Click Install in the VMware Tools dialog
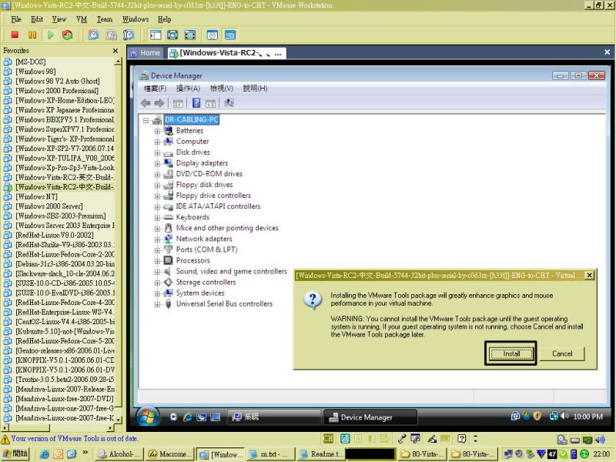 pos(511,353)
